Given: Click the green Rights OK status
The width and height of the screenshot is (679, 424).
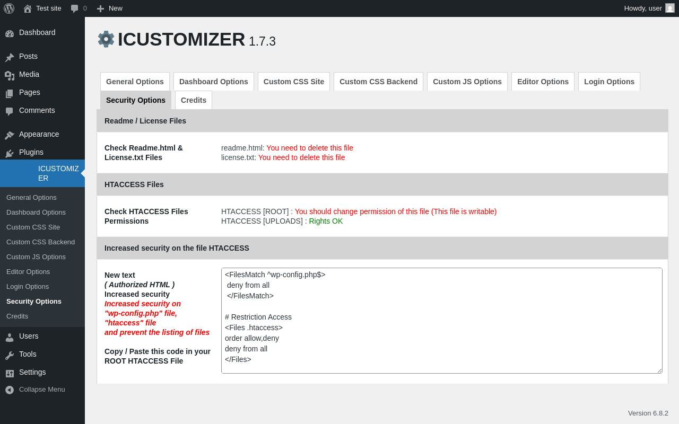Looking at the screenshot, I should pyautogui.click(x=326, y=221).
